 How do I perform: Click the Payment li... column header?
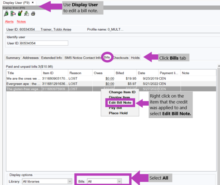point(170,73)
